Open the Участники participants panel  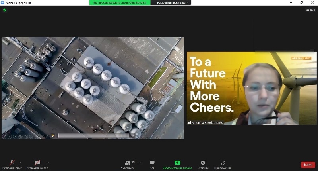[x=128, y=165]
